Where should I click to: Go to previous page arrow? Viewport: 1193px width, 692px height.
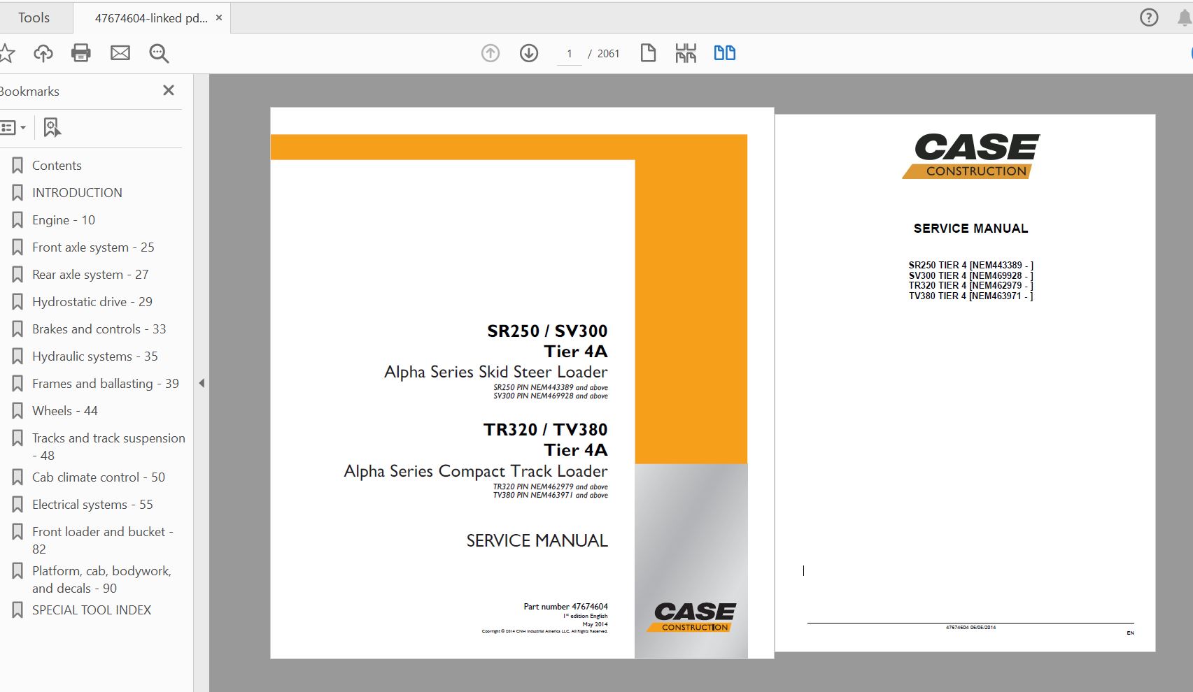(490, 53)
